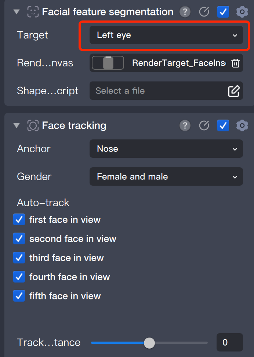
Task: Click reset icon beside Facial feature segmentation
Action: [x=204, y=12]
